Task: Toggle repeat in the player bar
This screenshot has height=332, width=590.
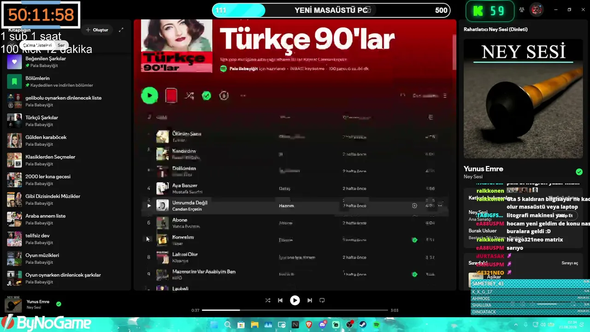Action: [x=322, y=300]
